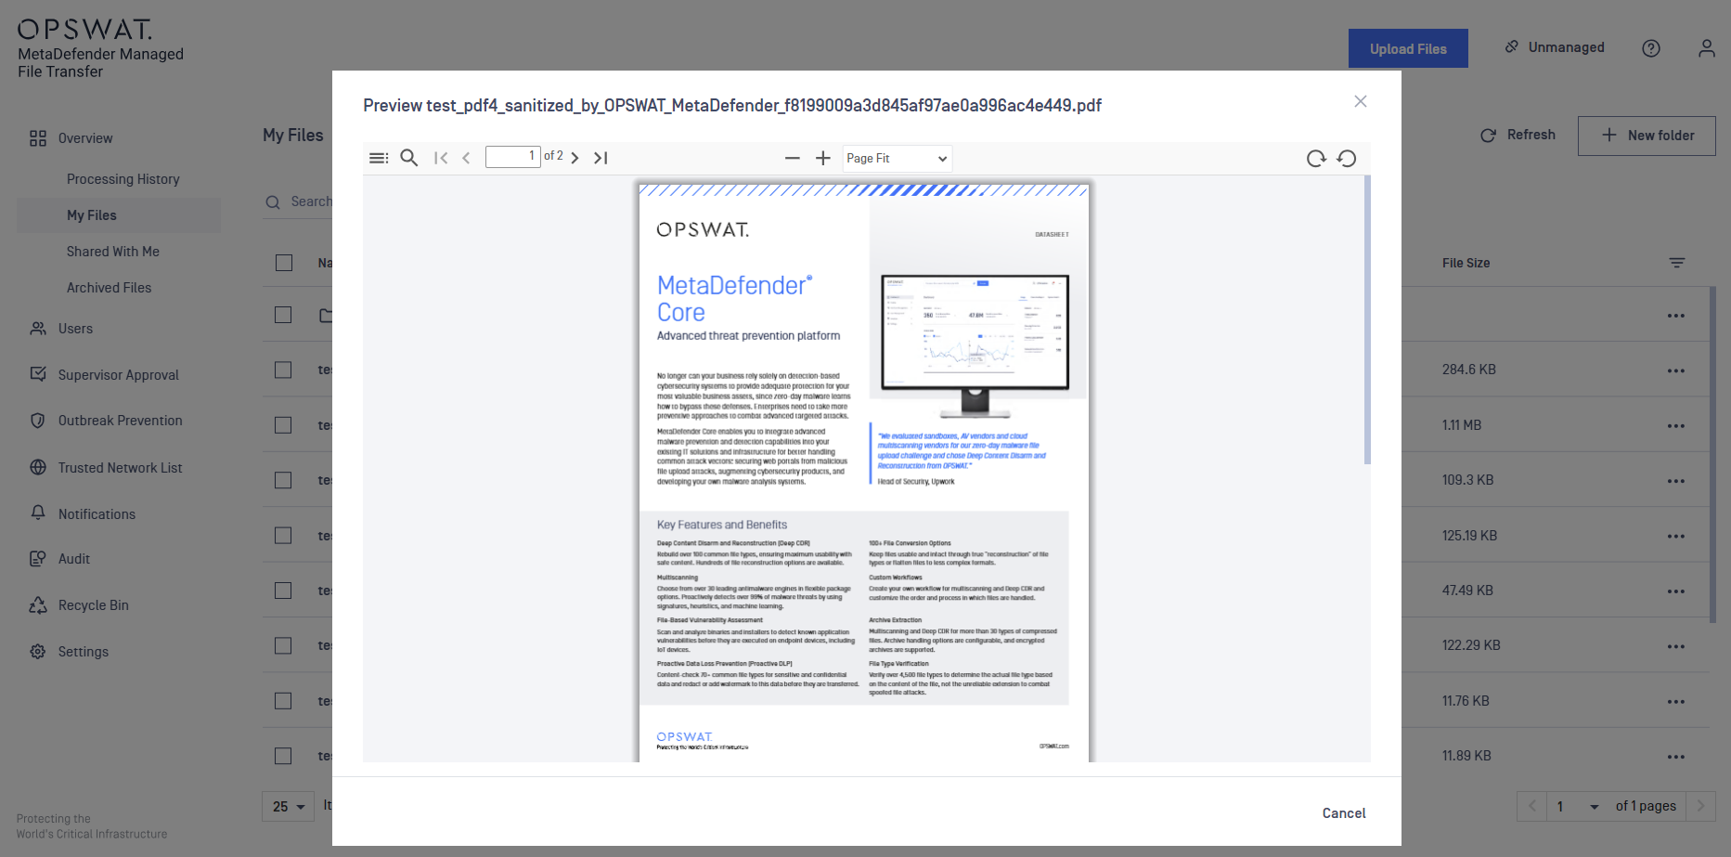Image resolution: width=1731 pixels, height=857 pixels.
Task: Go to previous page in PDF preview
Action: click(466, 158)
